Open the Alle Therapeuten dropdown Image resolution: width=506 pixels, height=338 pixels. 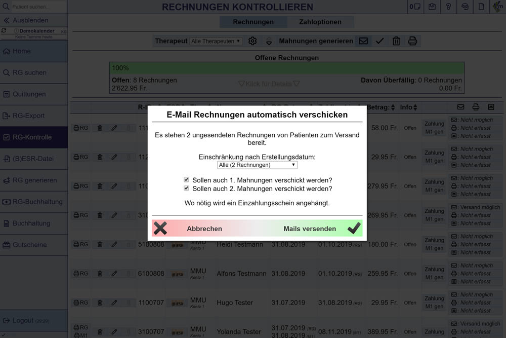point(216,41)
